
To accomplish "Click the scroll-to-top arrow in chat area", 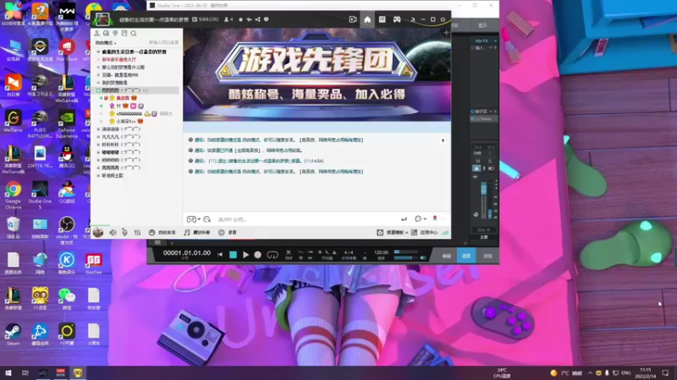I will (443, 140).
